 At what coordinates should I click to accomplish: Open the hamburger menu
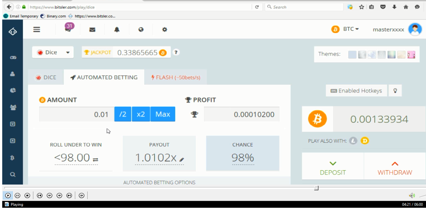pyautogui.click(x=37, y=29)
